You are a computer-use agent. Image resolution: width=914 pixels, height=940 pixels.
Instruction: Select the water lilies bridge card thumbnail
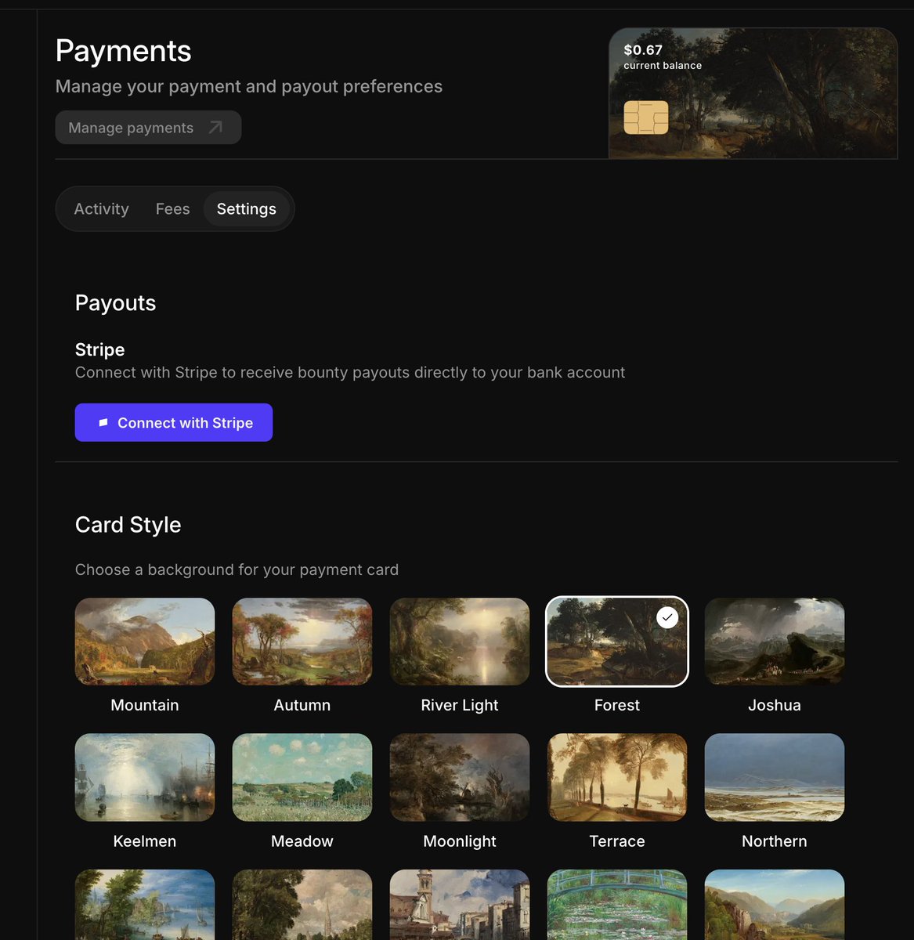[617, 905]
